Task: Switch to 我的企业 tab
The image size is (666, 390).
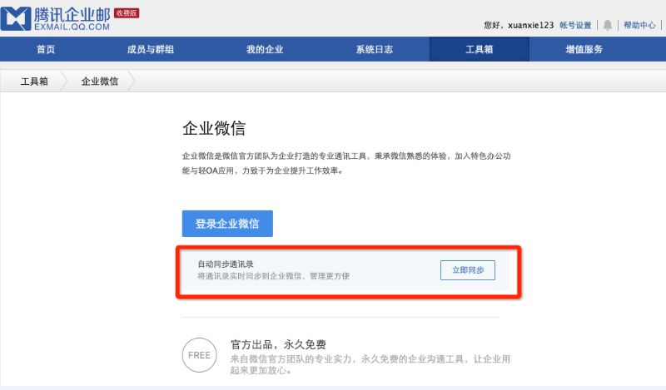Action: click(265, 50)
